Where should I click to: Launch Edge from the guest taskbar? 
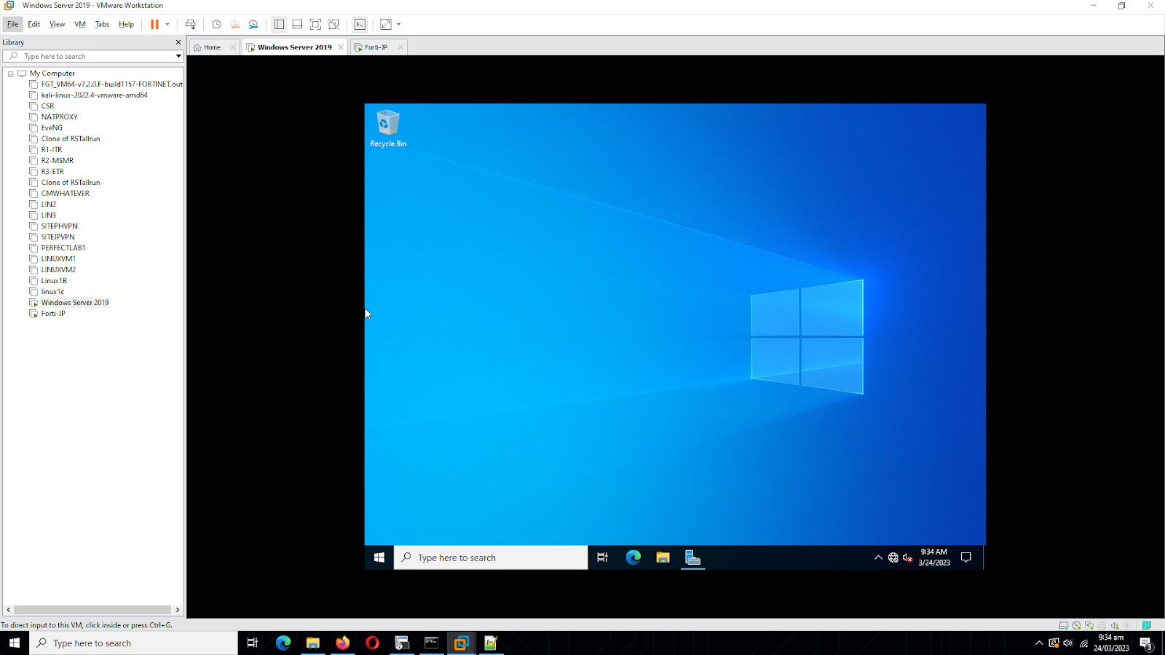click(x=633, y=557)
